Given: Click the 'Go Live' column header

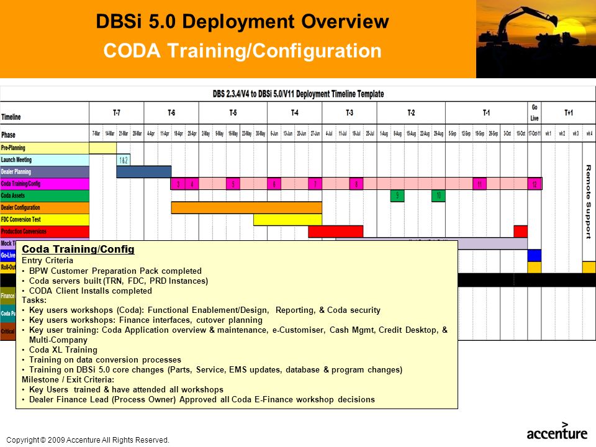Looking at the screenshot, I should [x=535, y=113].
